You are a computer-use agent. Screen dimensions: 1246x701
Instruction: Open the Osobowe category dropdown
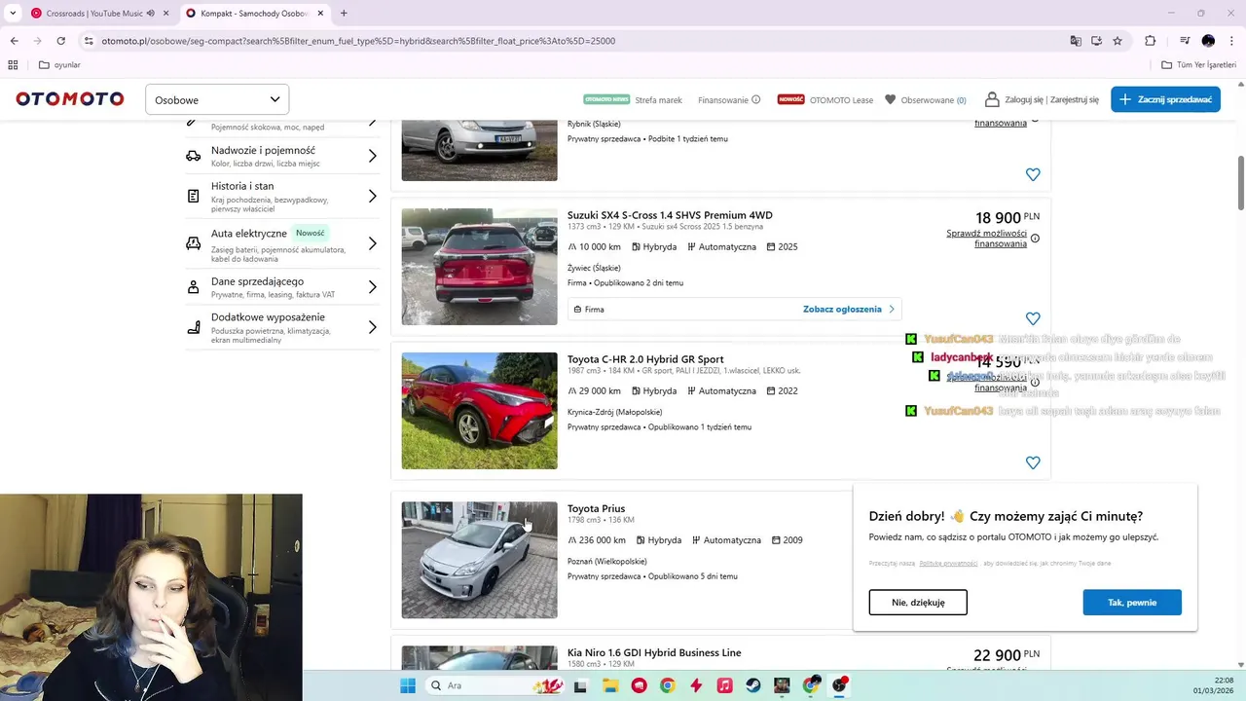click(x=217, y=99)
